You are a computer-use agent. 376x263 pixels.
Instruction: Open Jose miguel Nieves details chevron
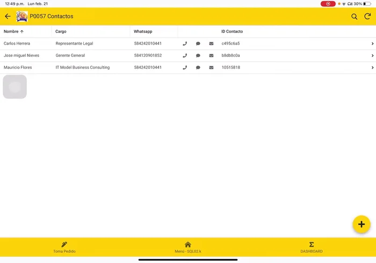coord(372,55)
